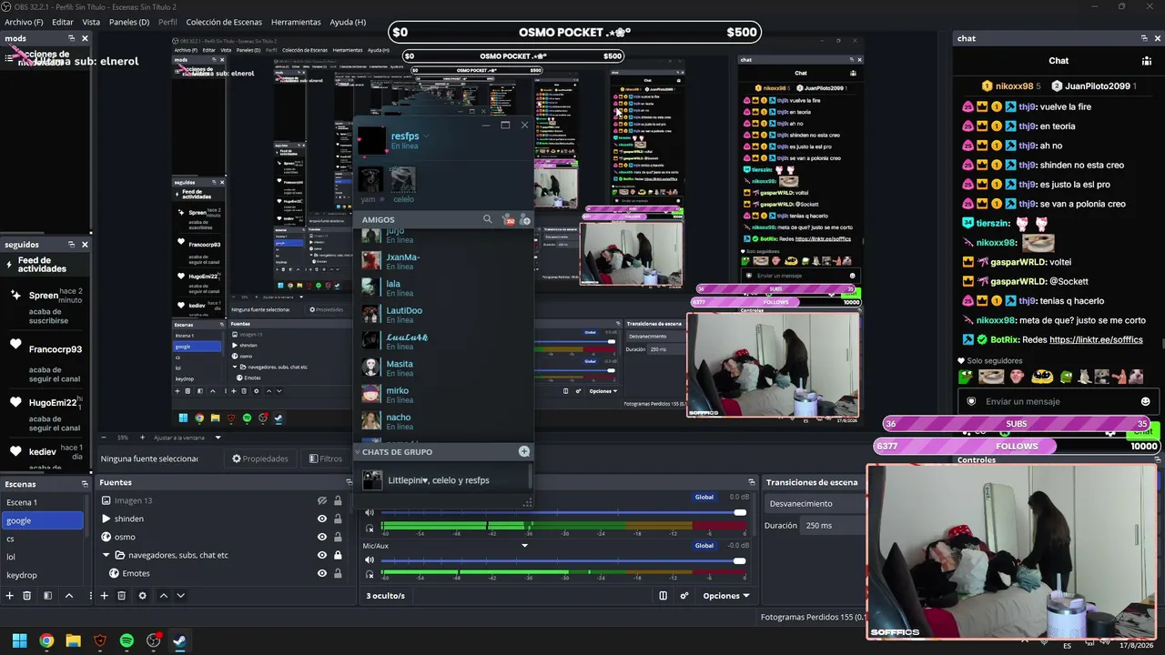Open File Explorer from the taskbar
The height and width of the screenshot is (655, 1165).
coord(73,640)
